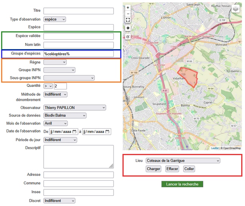
Task: Select the polygon drawing tool
Action: click(128, 28)
